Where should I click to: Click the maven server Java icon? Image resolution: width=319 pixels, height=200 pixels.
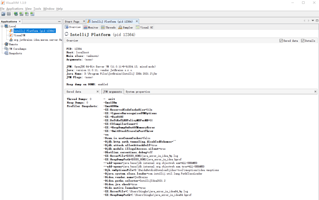coord(11,40)
